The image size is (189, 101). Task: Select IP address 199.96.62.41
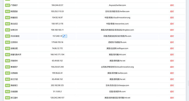pos(57,73)
